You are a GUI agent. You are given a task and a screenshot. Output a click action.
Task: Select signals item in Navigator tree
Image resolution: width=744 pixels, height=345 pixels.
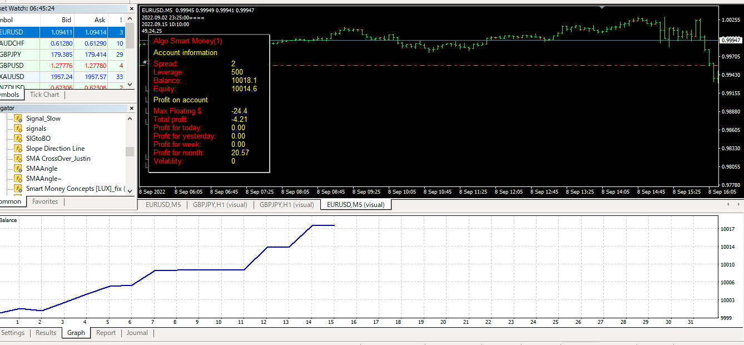[x=36, y=129]
